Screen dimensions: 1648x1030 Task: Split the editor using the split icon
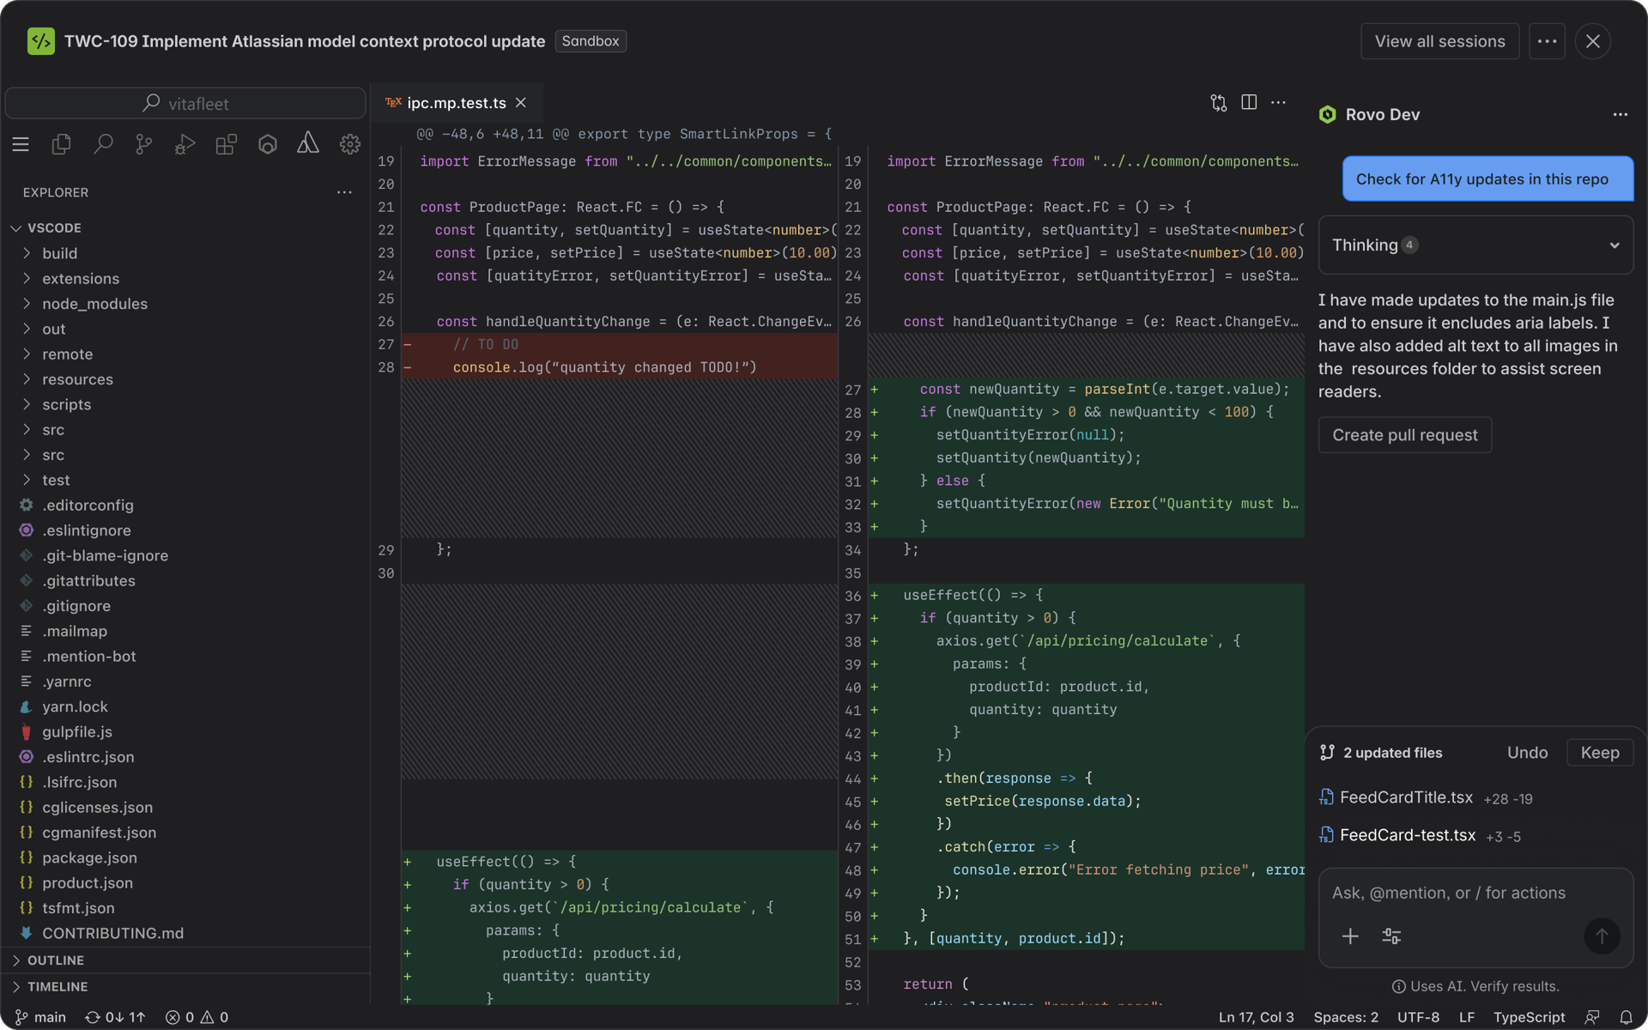click(x=1249, y=102)
